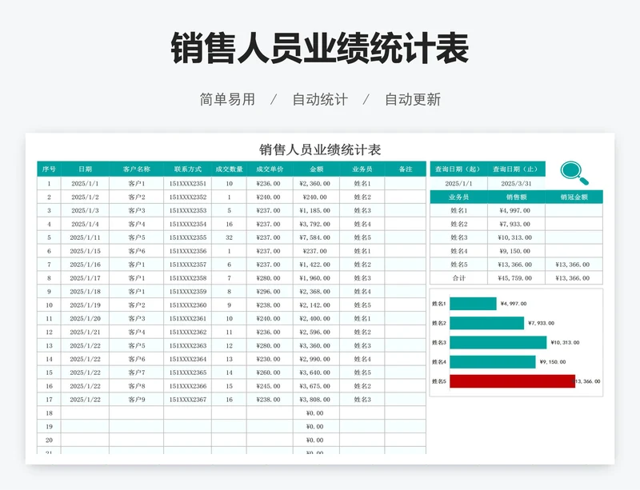Click the 销售额 header in summary table
This screenshot has height=490, width=640.
(516, 197)
